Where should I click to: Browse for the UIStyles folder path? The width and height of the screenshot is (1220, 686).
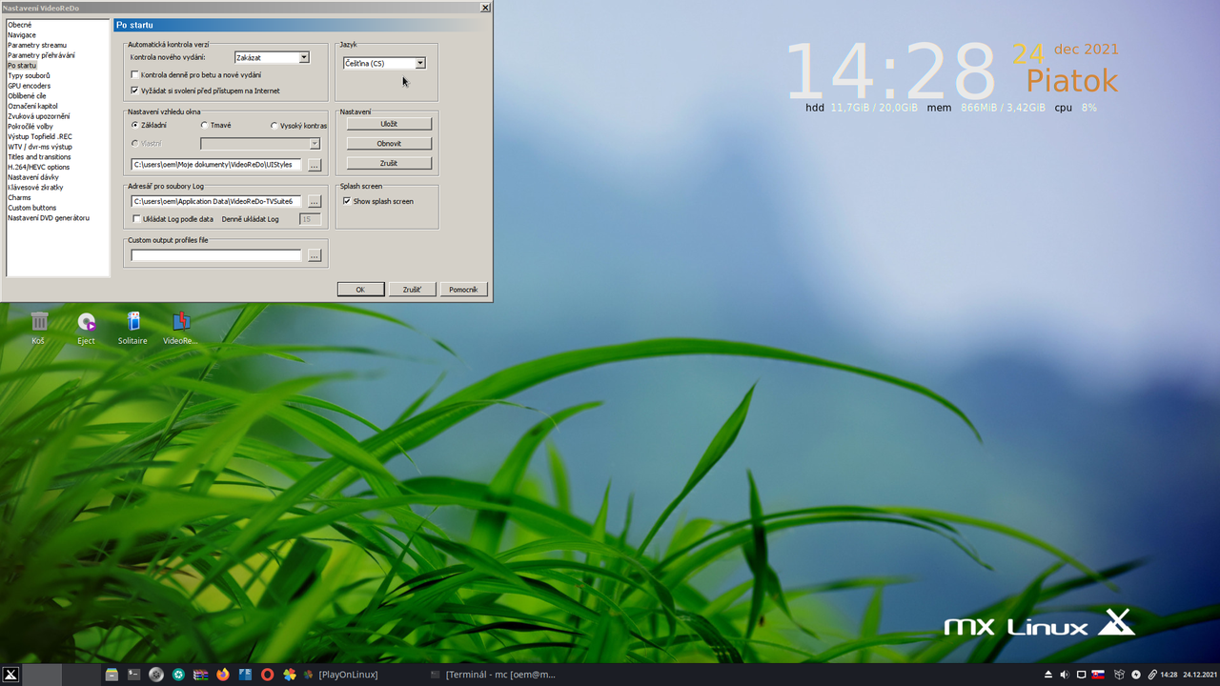tap(315, 165)
